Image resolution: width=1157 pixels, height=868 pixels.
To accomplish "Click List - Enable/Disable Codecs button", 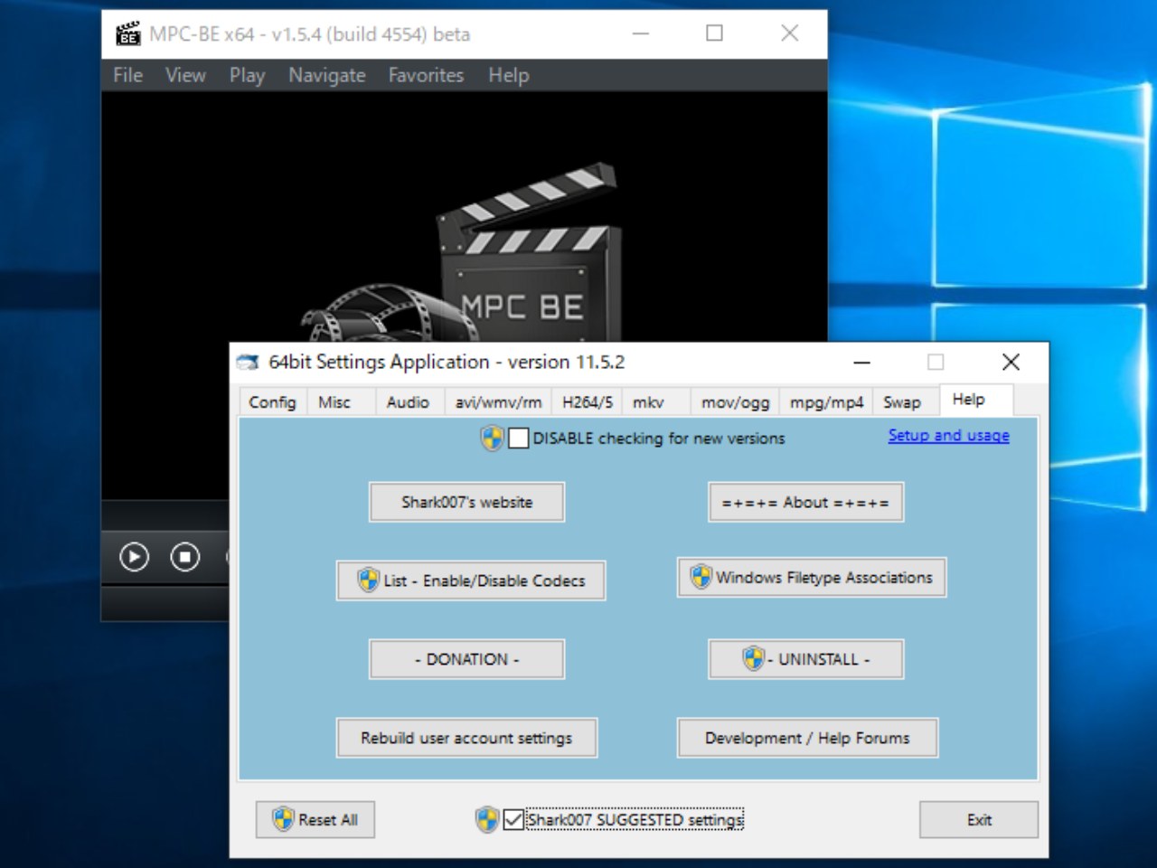I will [x=471, y=580].
